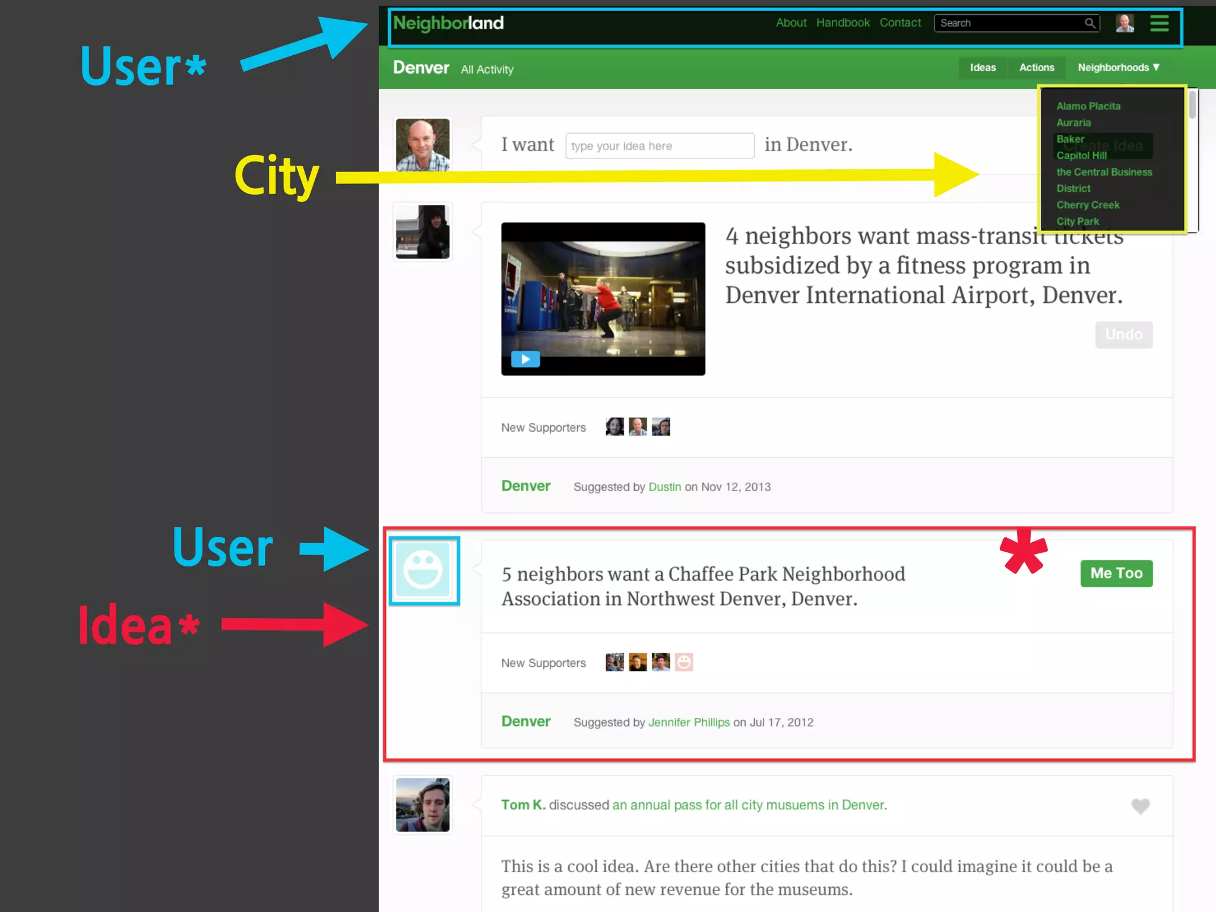Click the 'type your idea here' field
Image resolution: width=1216 pixels, height=912 pixels.
click(x=660, y=146)
